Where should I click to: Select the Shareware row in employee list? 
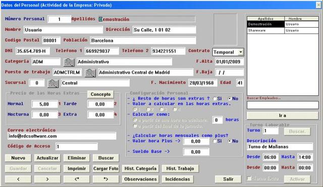283,30
